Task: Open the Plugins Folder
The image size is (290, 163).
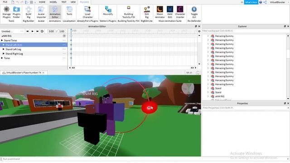Action: pyautogui.click(x=16, y=12)
